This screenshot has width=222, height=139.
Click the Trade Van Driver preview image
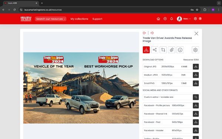(81, 88)
